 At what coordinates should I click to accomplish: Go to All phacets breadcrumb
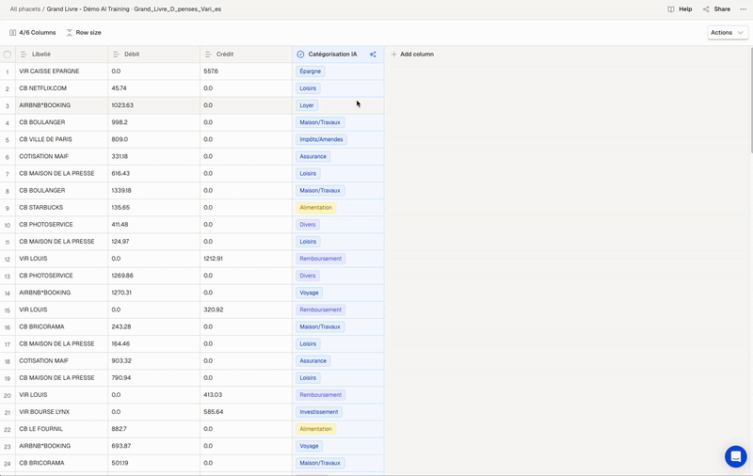tap(25, 9)
